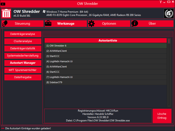
Task: Open Datenträgerstatistik
Action: click(23, 48)
